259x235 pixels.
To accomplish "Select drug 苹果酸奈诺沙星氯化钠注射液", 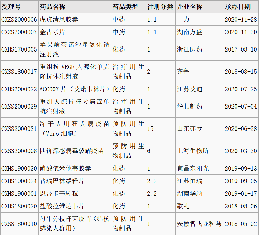I will 74,49.
